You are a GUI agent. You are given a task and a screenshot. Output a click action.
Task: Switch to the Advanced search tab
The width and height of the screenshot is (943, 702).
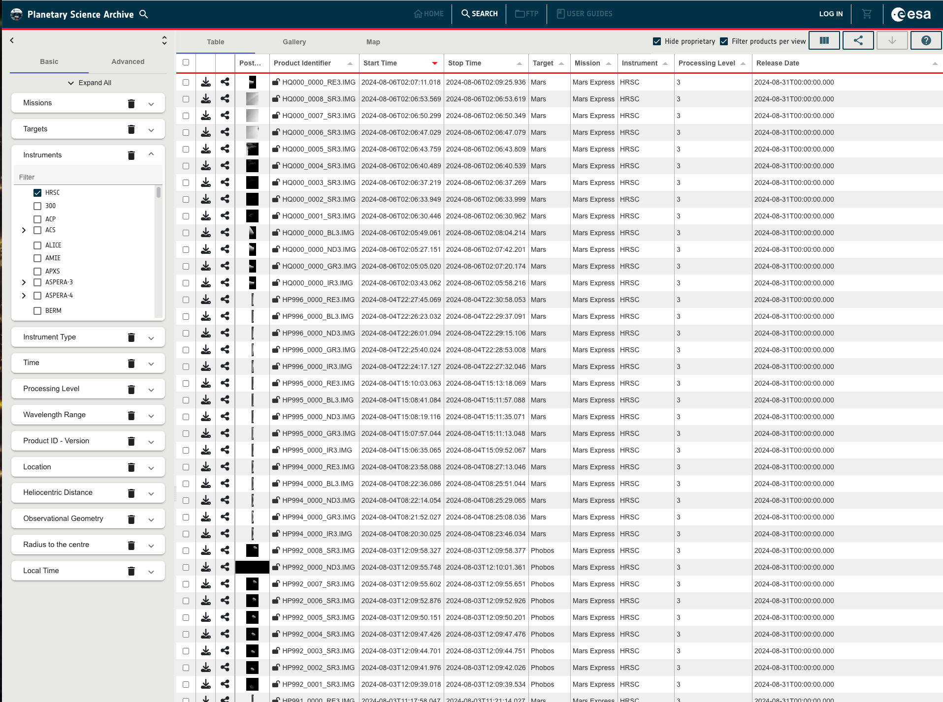pos(128,61)
